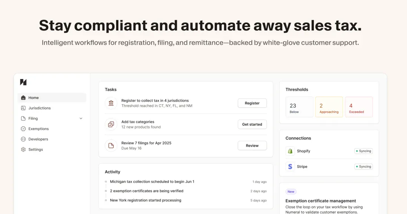Image resolution: width=407 pixels, height=214 pixels.
Task: Expand the Filing menu chevron
Action: pos(81,118)
